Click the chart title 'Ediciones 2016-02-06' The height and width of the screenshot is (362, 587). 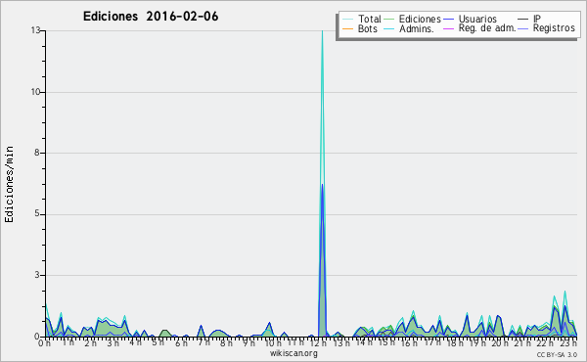click(x=151, y=17)
